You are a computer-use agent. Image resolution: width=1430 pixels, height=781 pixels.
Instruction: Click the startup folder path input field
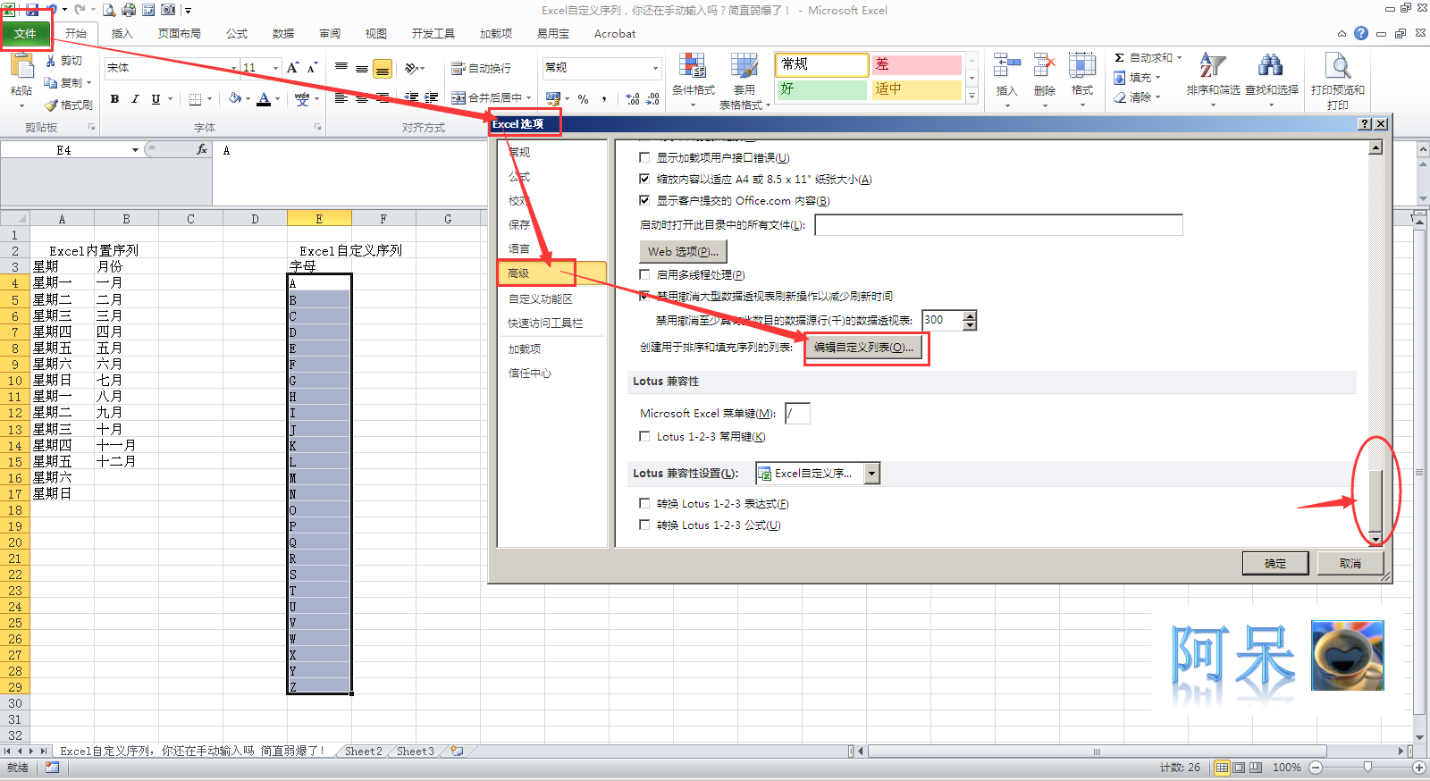coord(998,224)
